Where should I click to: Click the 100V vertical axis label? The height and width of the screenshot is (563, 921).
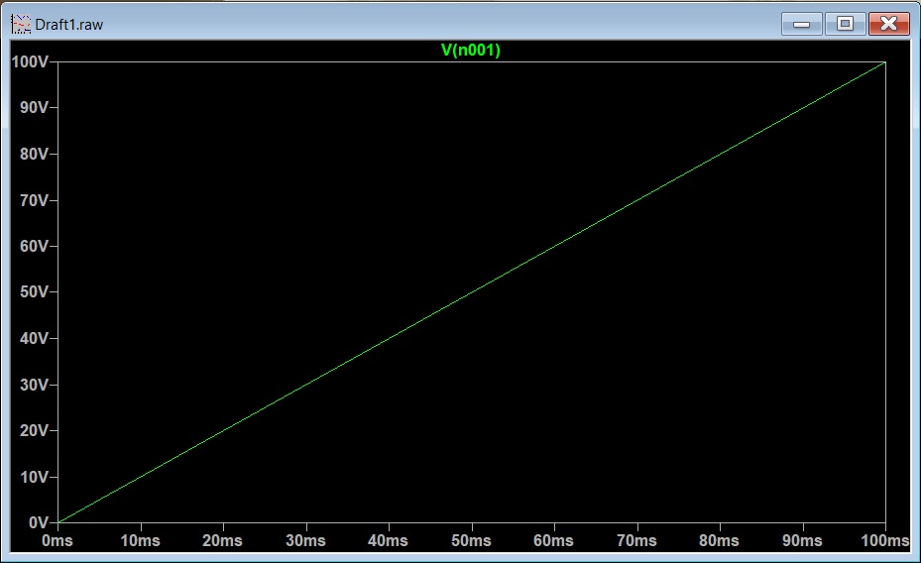click(x=30, y=61)
